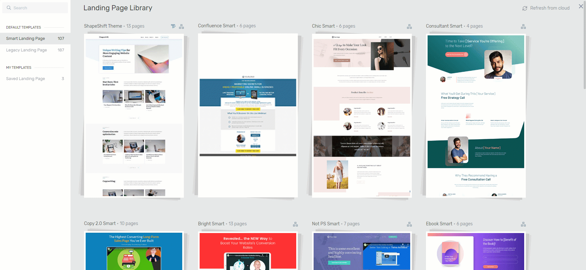
Task: Click the refresh icon beside Refresh from cloud
Action: point(525,8)
